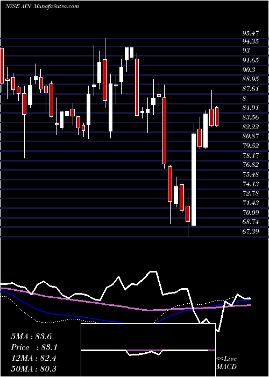The height and width of the screenshot is (377, 269).
Task: Select the 80.87 price label
Action: [x=250, y=136]
